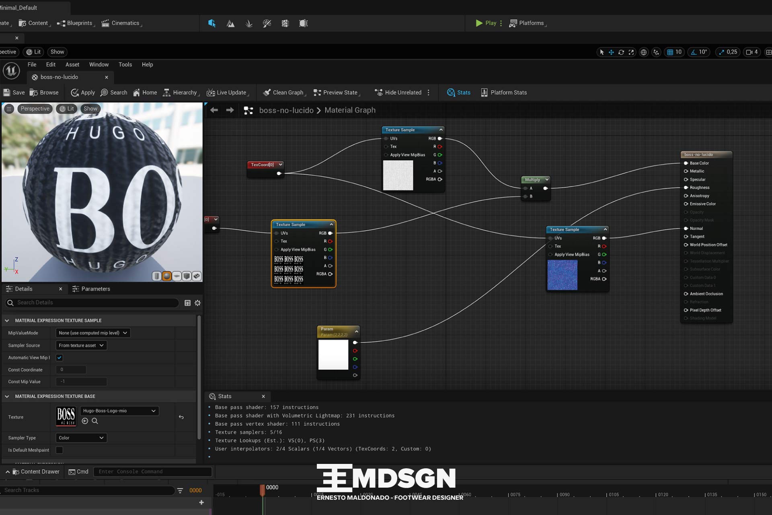Open the Hierarchy button
The image size is (772, 515).
180,93
